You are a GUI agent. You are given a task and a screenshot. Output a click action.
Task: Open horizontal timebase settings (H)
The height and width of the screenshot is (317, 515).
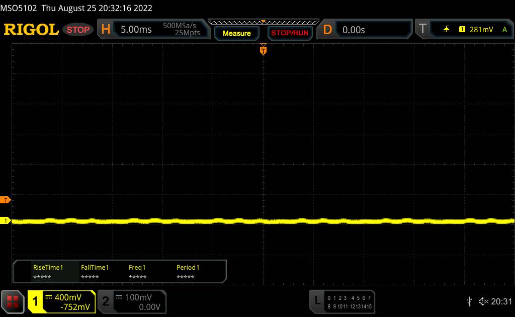(106, 30)
